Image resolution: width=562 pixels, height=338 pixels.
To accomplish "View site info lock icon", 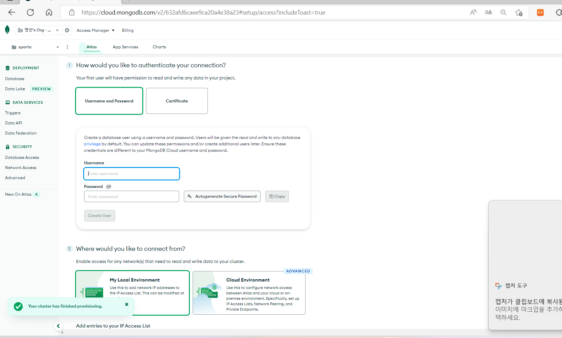I will (x=72, y=13).
